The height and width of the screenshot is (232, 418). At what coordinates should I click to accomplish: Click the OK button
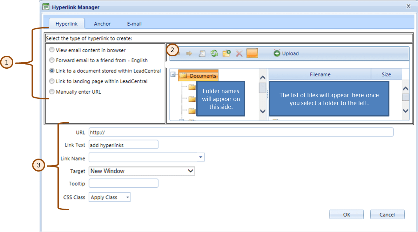tap(346, 214)
